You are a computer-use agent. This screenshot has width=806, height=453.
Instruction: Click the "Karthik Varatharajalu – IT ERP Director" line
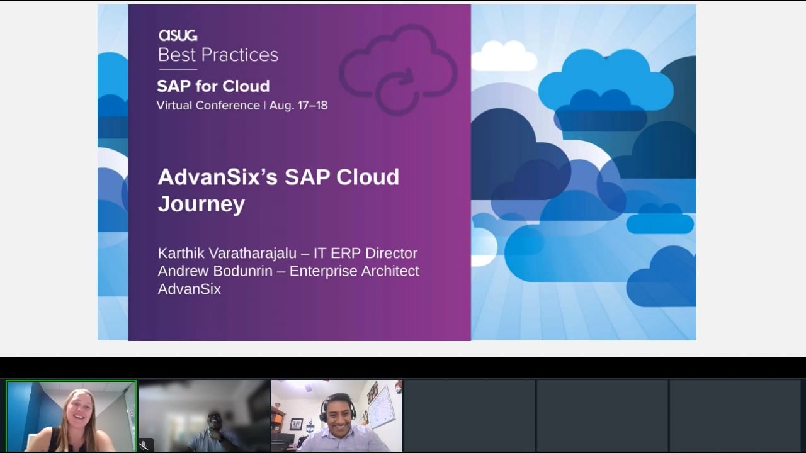[288, 253]
